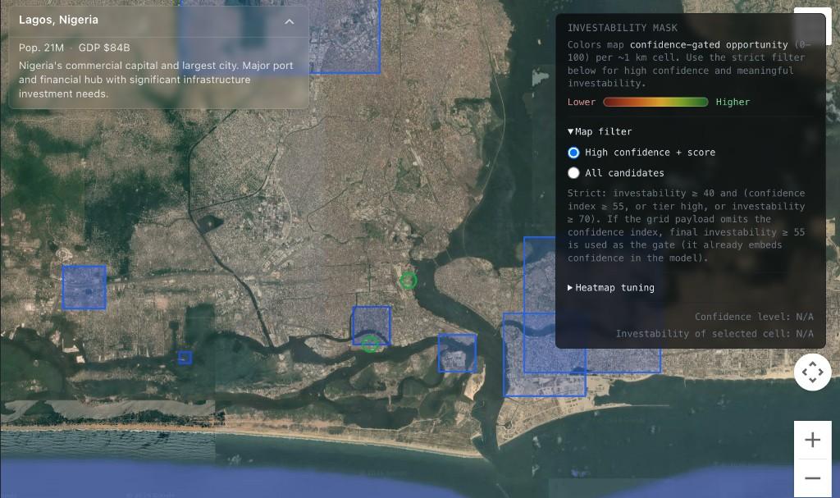Select the All candidates radio option
The width and height of the screenshot is (840, 498).
coord(573,173)
